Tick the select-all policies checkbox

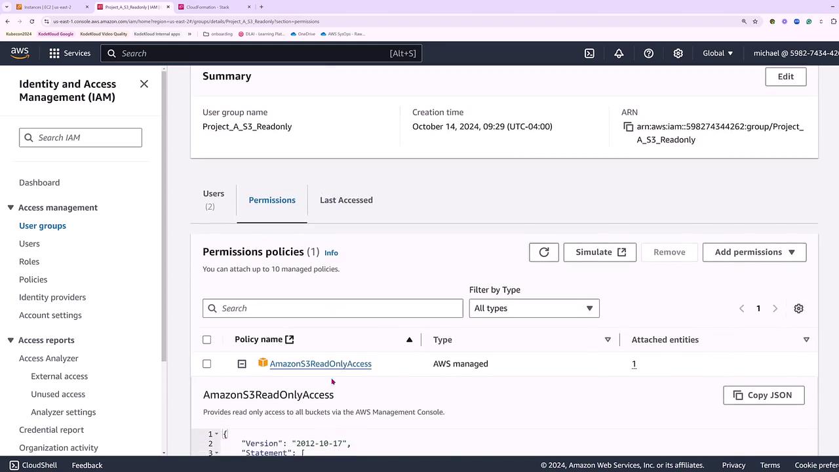[206, 340]
